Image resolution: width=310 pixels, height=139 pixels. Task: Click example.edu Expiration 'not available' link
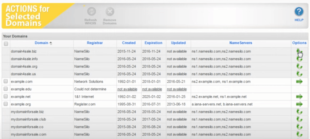pos(152,89)
